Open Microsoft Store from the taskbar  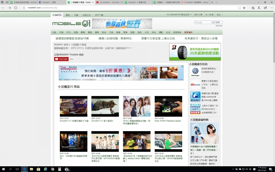point(39,169)
